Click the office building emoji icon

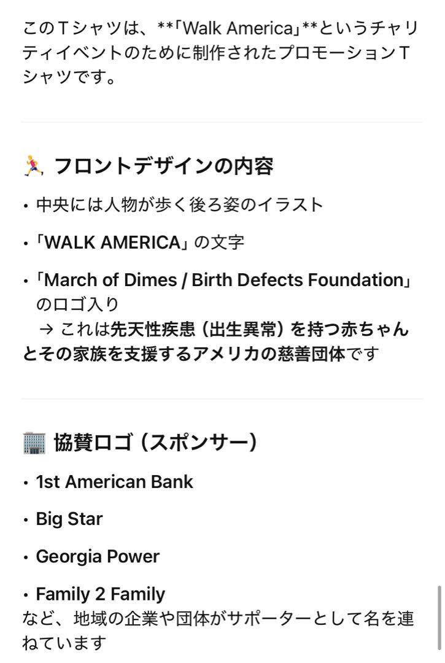[x=34, y=443]
